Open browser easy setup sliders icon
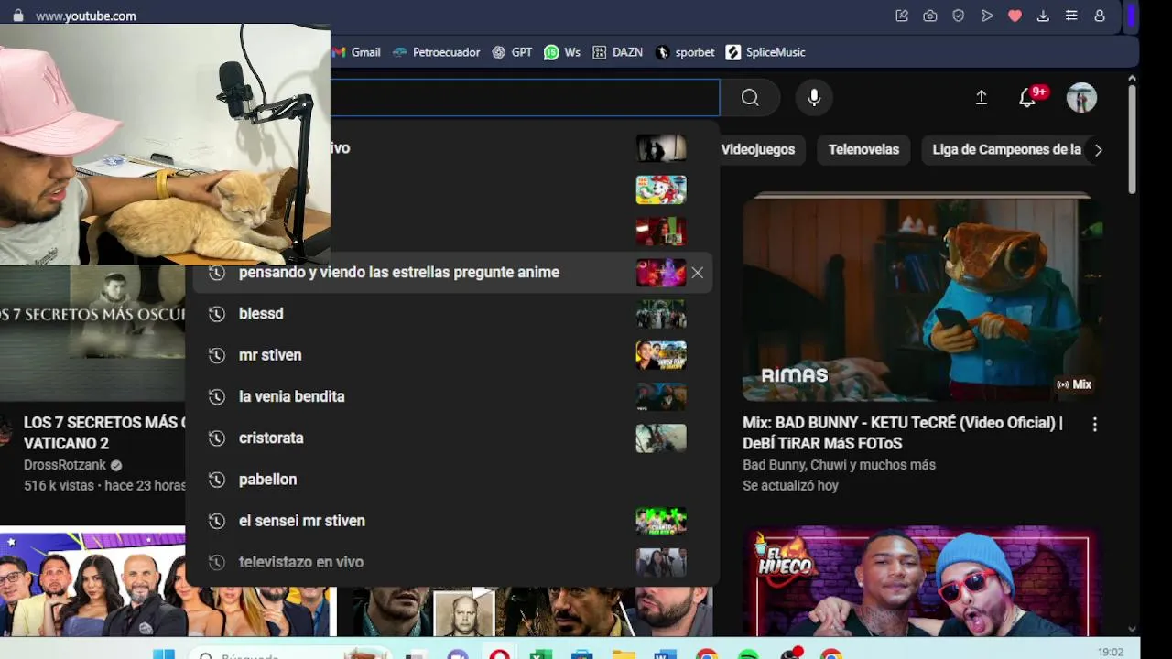This screenshot has height=659, width=1172. coord(1071,16)
